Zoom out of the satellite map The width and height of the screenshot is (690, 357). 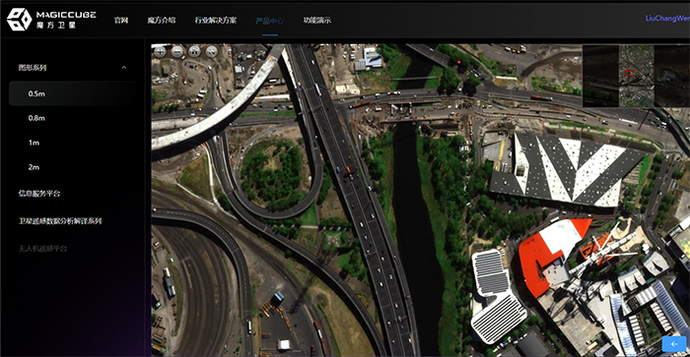[x=176, y=52]
